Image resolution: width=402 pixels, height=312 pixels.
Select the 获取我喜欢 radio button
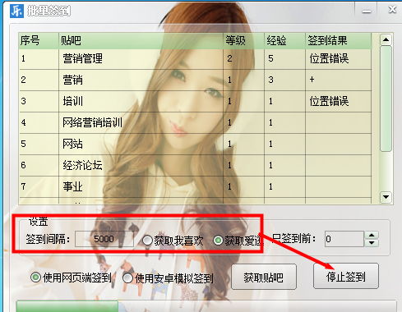click(173, 241)
